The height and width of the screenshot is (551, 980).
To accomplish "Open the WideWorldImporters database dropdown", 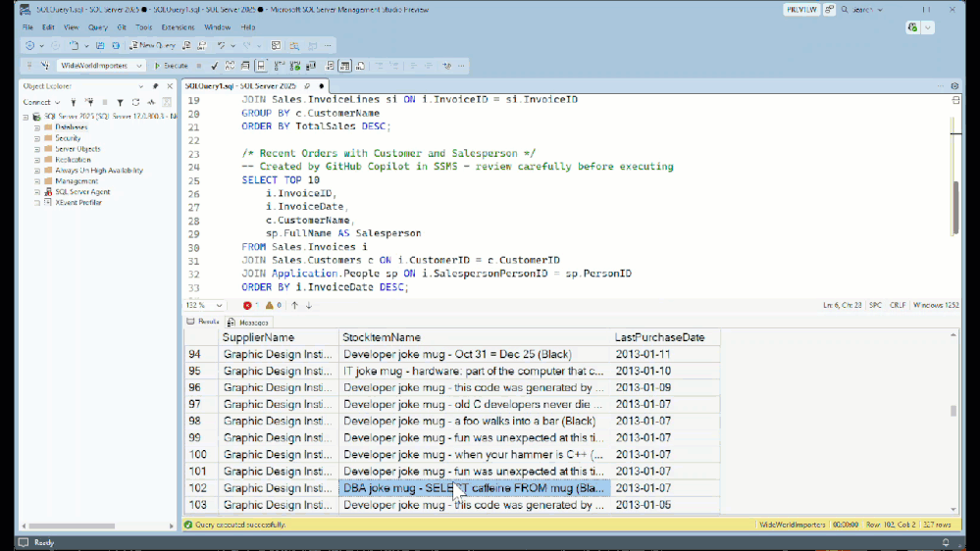I will [x=138, y=66].
